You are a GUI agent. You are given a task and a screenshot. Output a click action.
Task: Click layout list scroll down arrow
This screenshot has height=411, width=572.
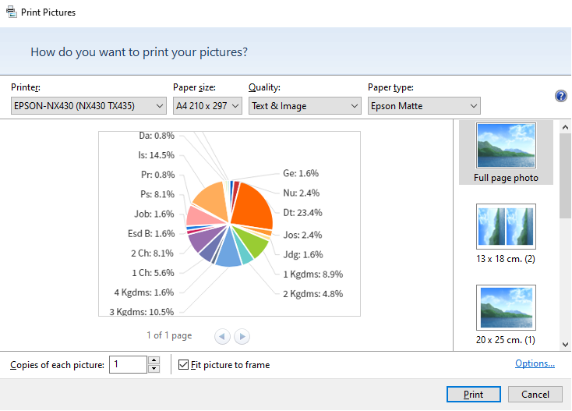(565, 344)
